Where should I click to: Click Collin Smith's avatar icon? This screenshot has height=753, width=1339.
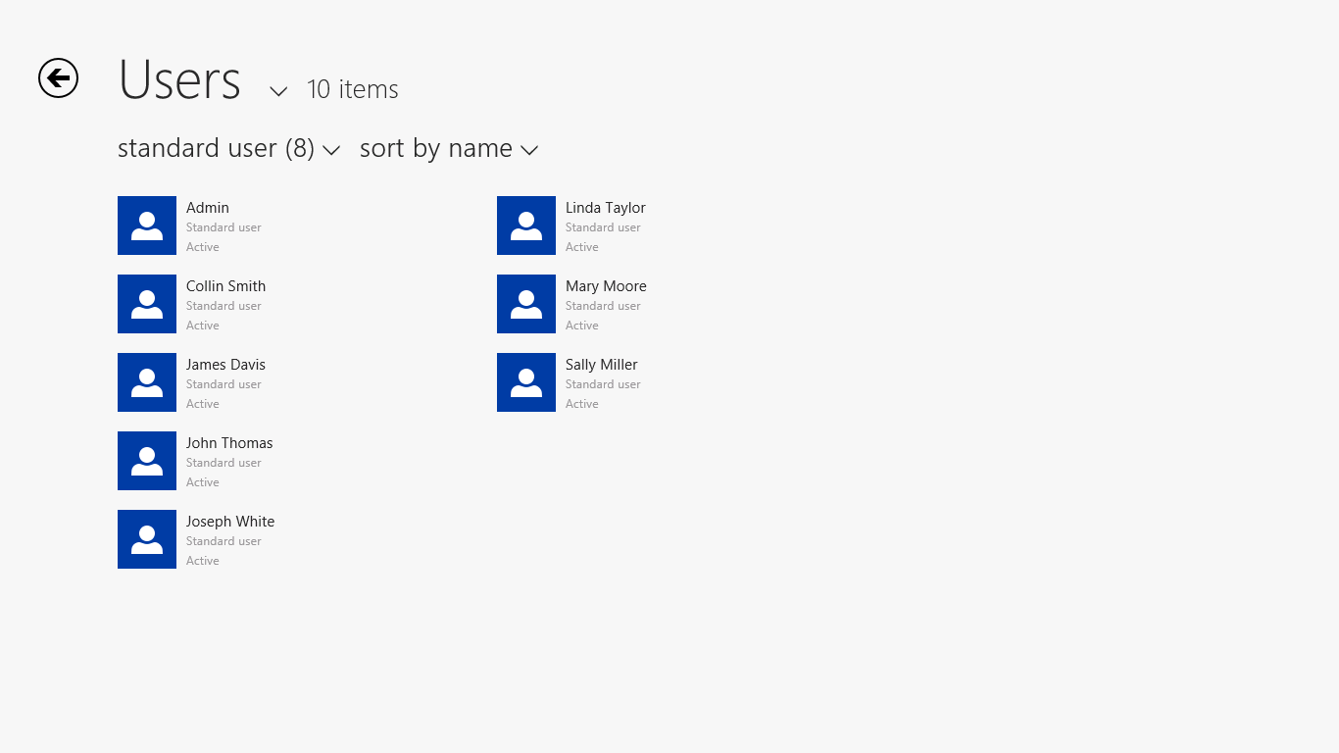(147, 304)
